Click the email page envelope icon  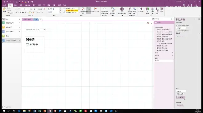tap(105, 9)
